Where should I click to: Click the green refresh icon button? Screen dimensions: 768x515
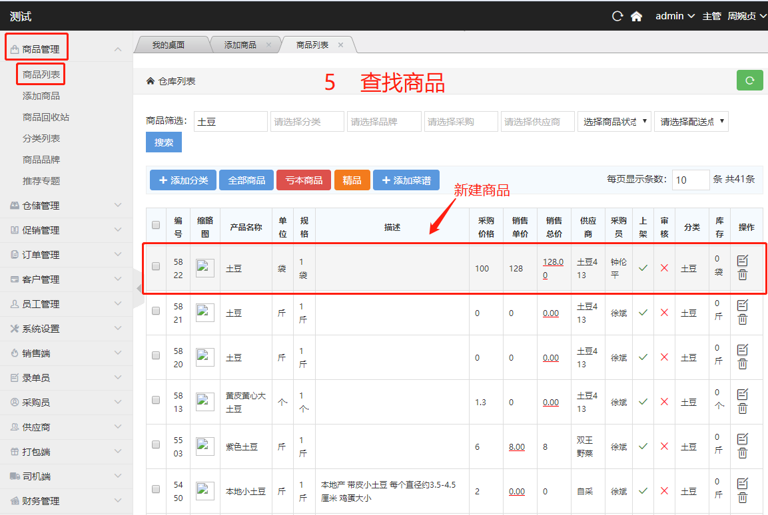point(749,81)
